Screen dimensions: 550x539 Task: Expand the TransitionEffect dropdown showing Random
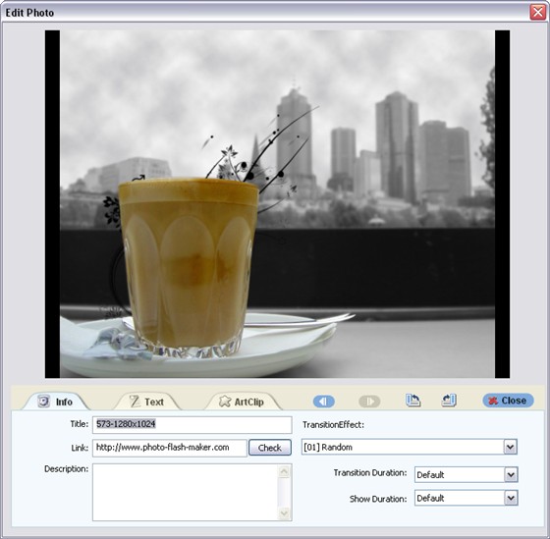pyautogui.click(x=410, y=447)
